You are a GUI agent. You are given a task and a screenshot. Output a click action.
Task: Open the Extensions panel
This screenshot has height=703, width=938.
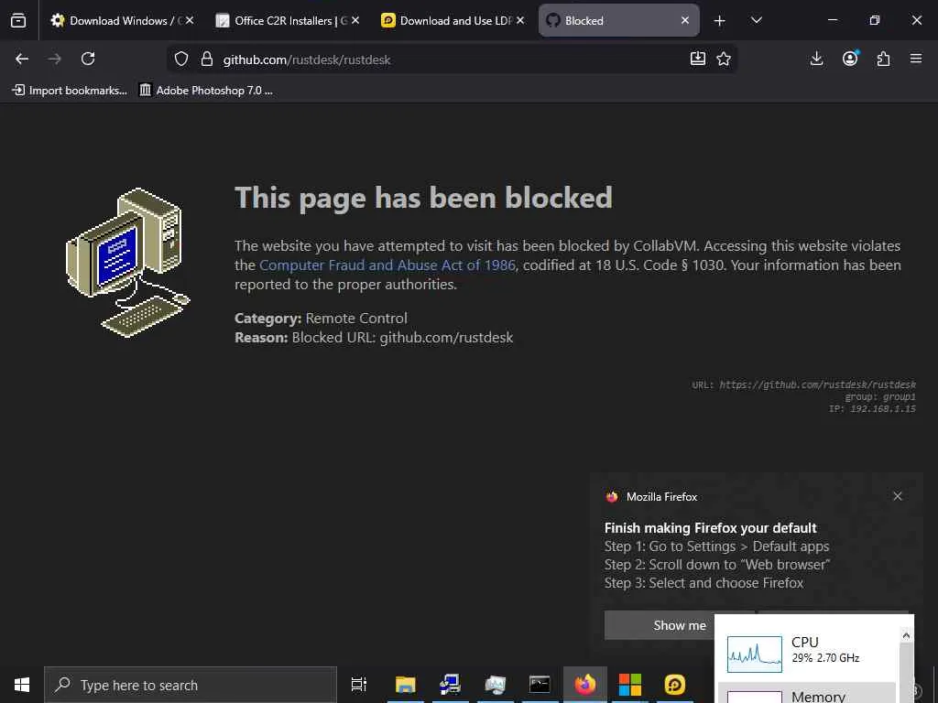pos(883,59)
